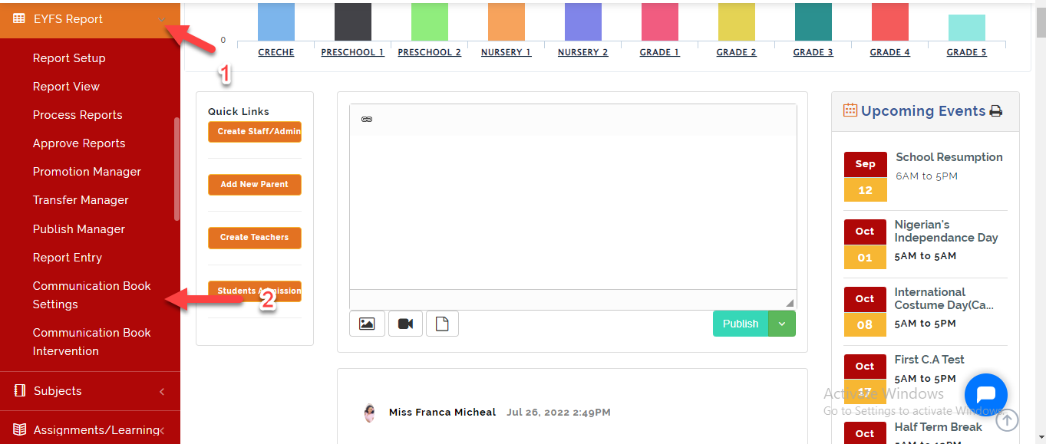Click the Publish button
Viewport: 1046px width, 444px height.
(x=741, y=324)
